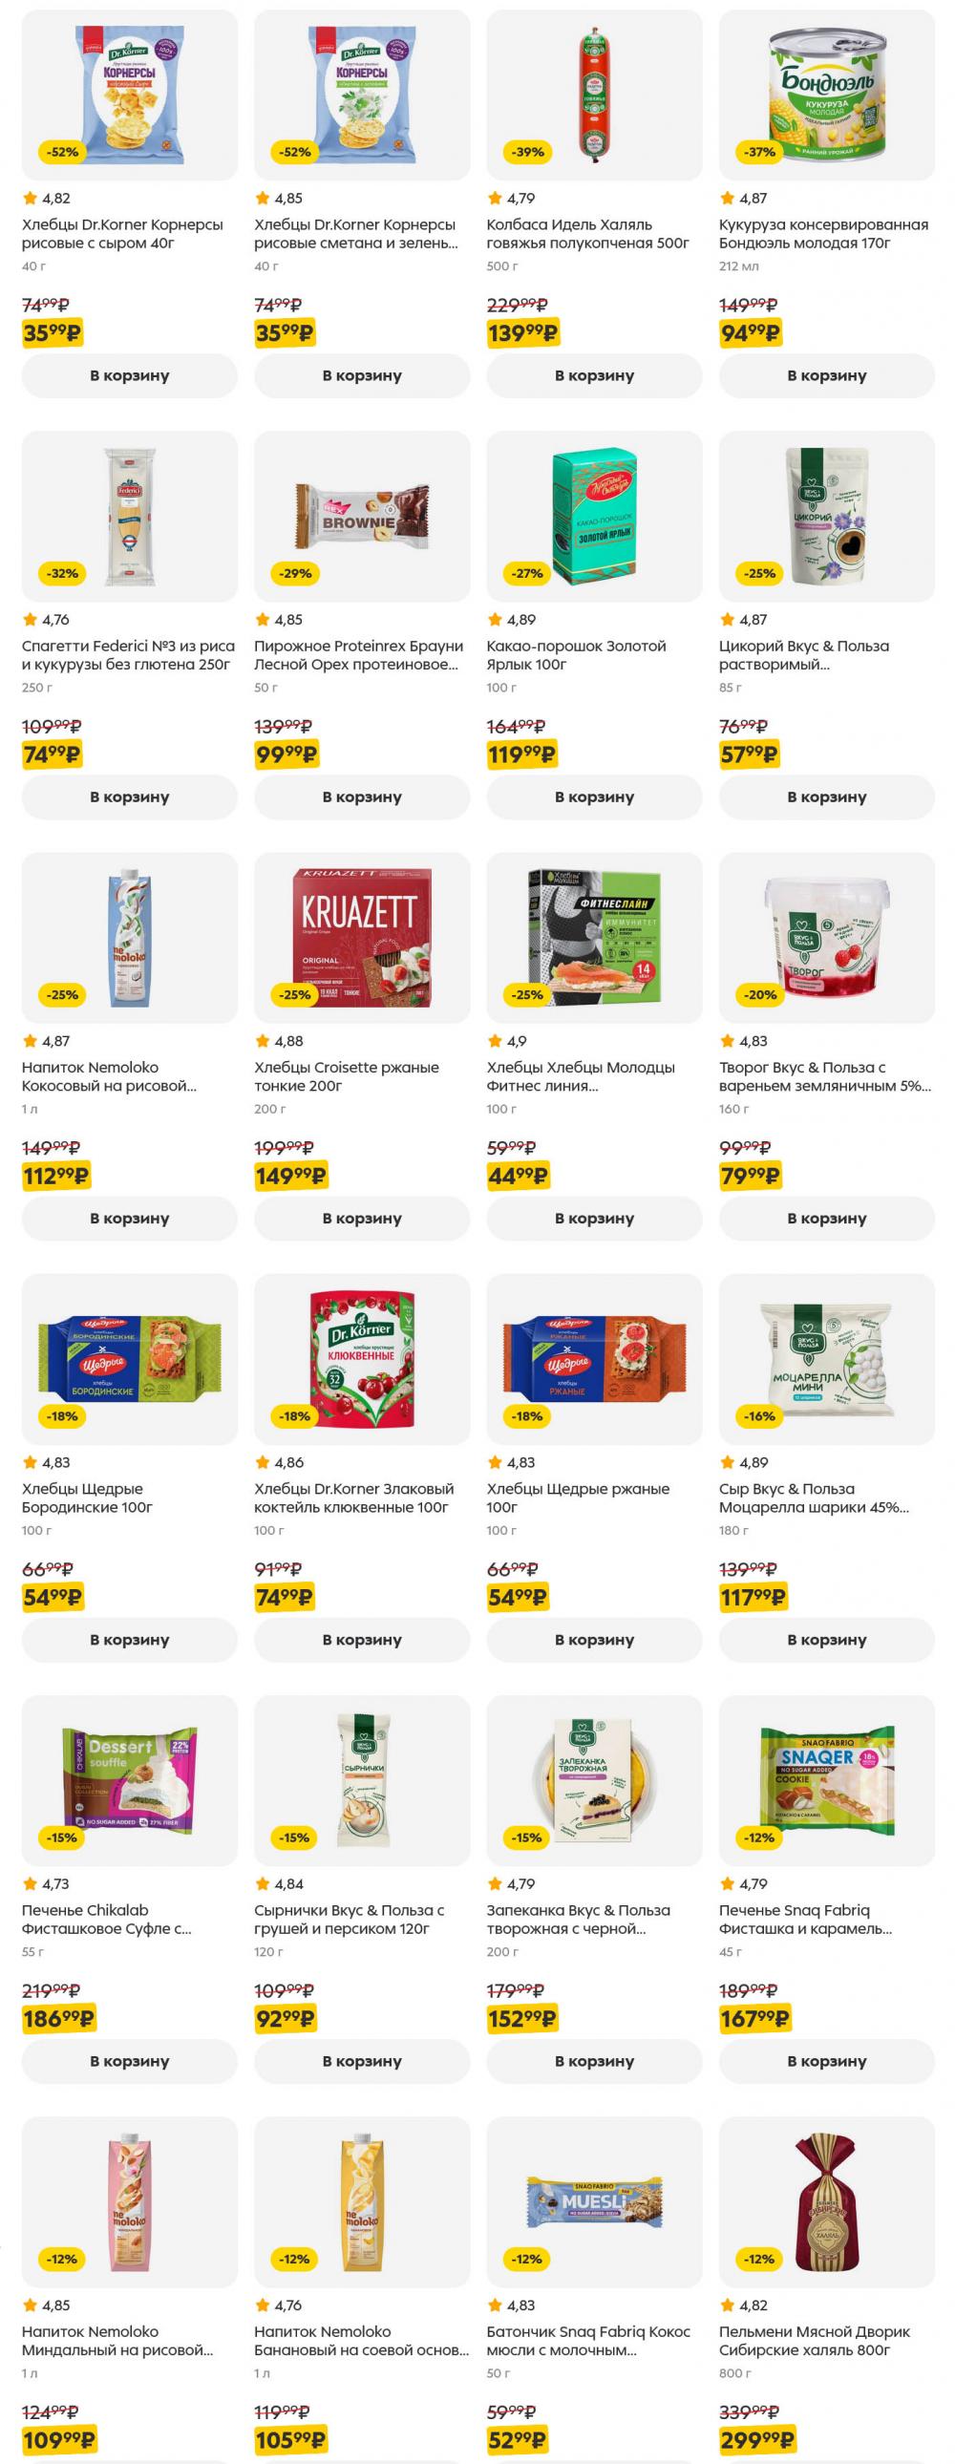Open the Моцарелла Мини cheese image
The height and width of the screenshot is (2464, 955).
(x=826, y=1358)
